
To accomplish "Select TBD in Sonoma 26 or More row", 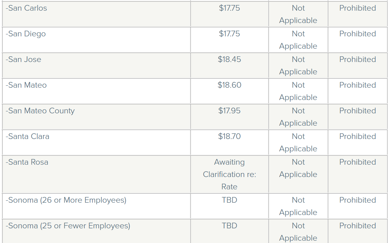I will click(229, 200).
